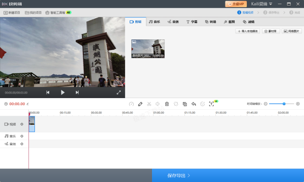Click the speed adjustment gauge icon
Viewport: 304px width, 182px height.
pyautogui.click(x=131, y=104)
